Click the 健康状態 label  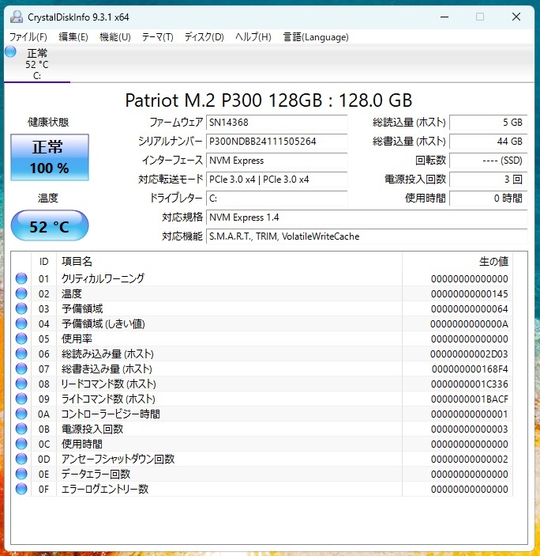tap(48, 123)
